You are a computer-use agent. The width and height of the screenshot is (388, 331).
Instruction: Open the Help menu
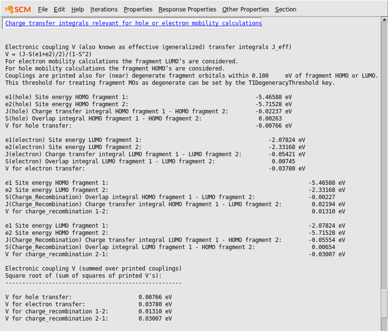tap(78, 9)
